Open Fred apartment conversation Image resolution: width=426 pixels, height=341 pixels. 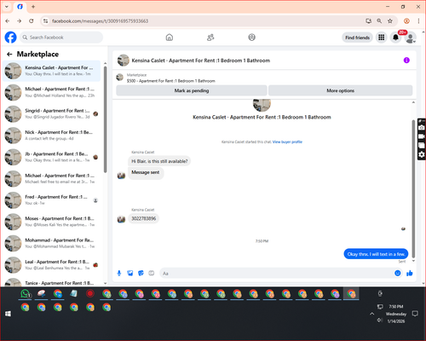[x=51, y=200]
